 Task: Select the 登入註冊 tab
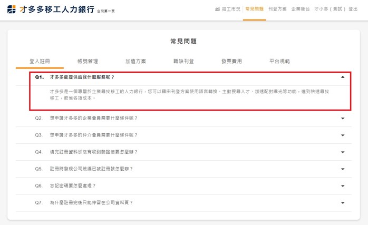40,62
